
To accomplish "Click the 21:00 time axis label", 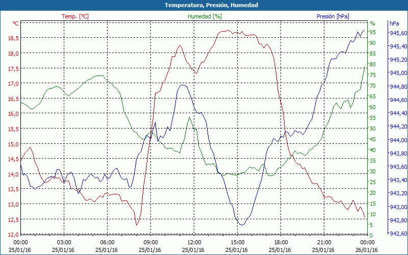I will click(x=324, y=243).
